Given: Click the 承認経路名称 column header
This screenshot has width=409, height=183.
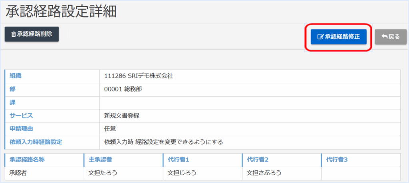Looking at the screenshot, I should tap(27, 160).
